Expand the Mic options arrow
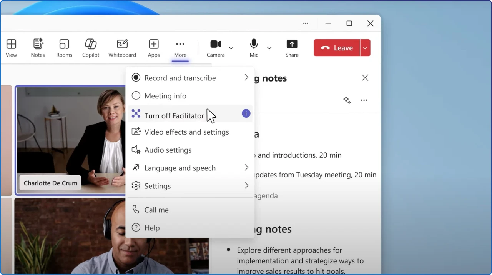492x275 pixels. click(269, 48)
